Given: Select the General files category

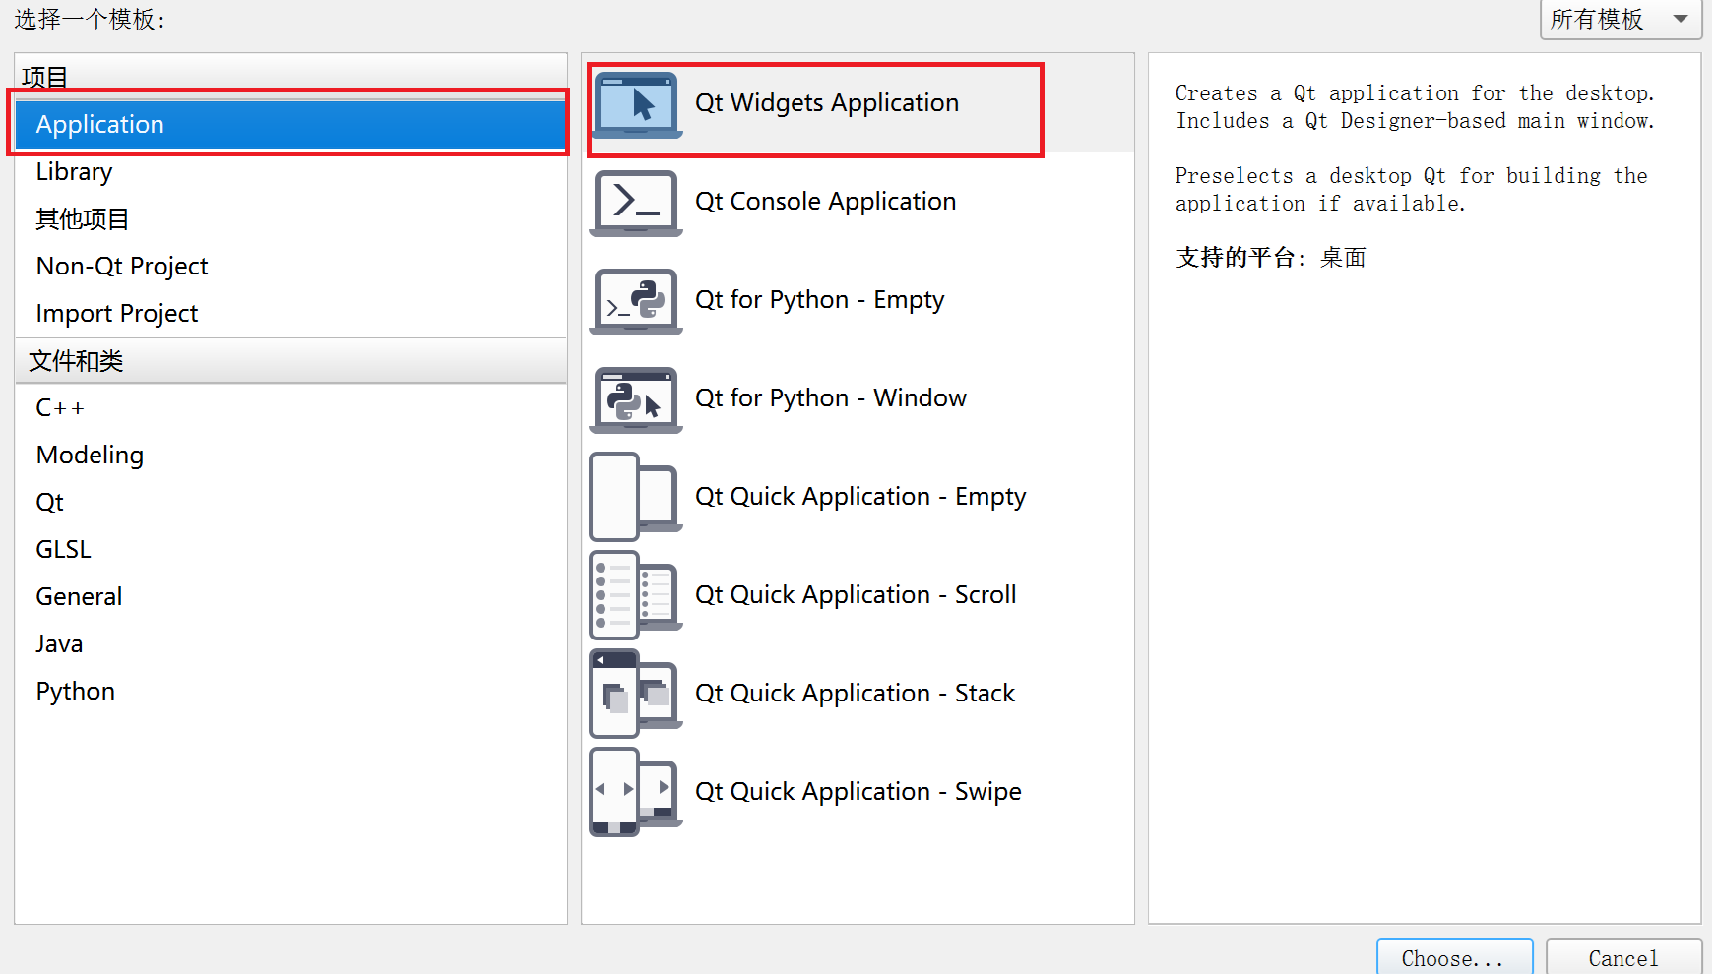Looking at the screenshot, I should [x=291, y=597].
